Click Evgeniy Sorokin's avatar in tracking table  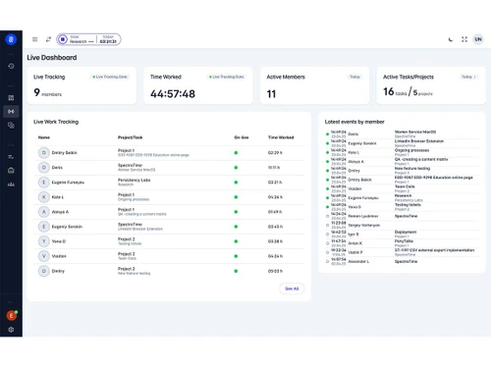pyautogui.click(x=44, y=227)
